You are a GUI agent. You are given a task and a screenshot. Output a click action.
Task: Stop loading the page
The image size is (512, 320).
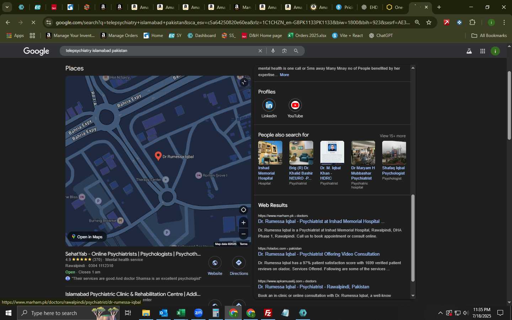pyautogui.click(x=33, y=22)
